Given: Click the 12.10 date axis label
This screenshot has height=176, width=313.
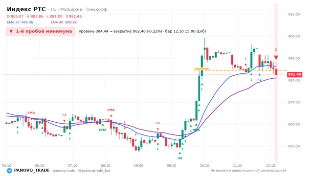Looking at the screenshot, I should tap(270, 165).
